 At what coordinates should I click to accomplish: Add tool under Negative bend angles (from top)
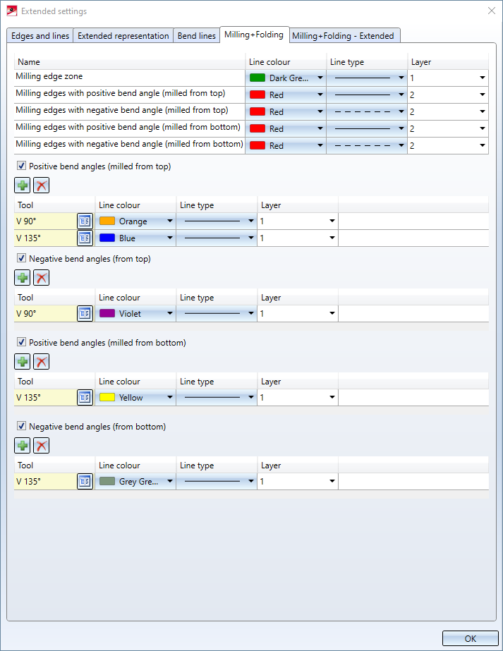[23, 278]
